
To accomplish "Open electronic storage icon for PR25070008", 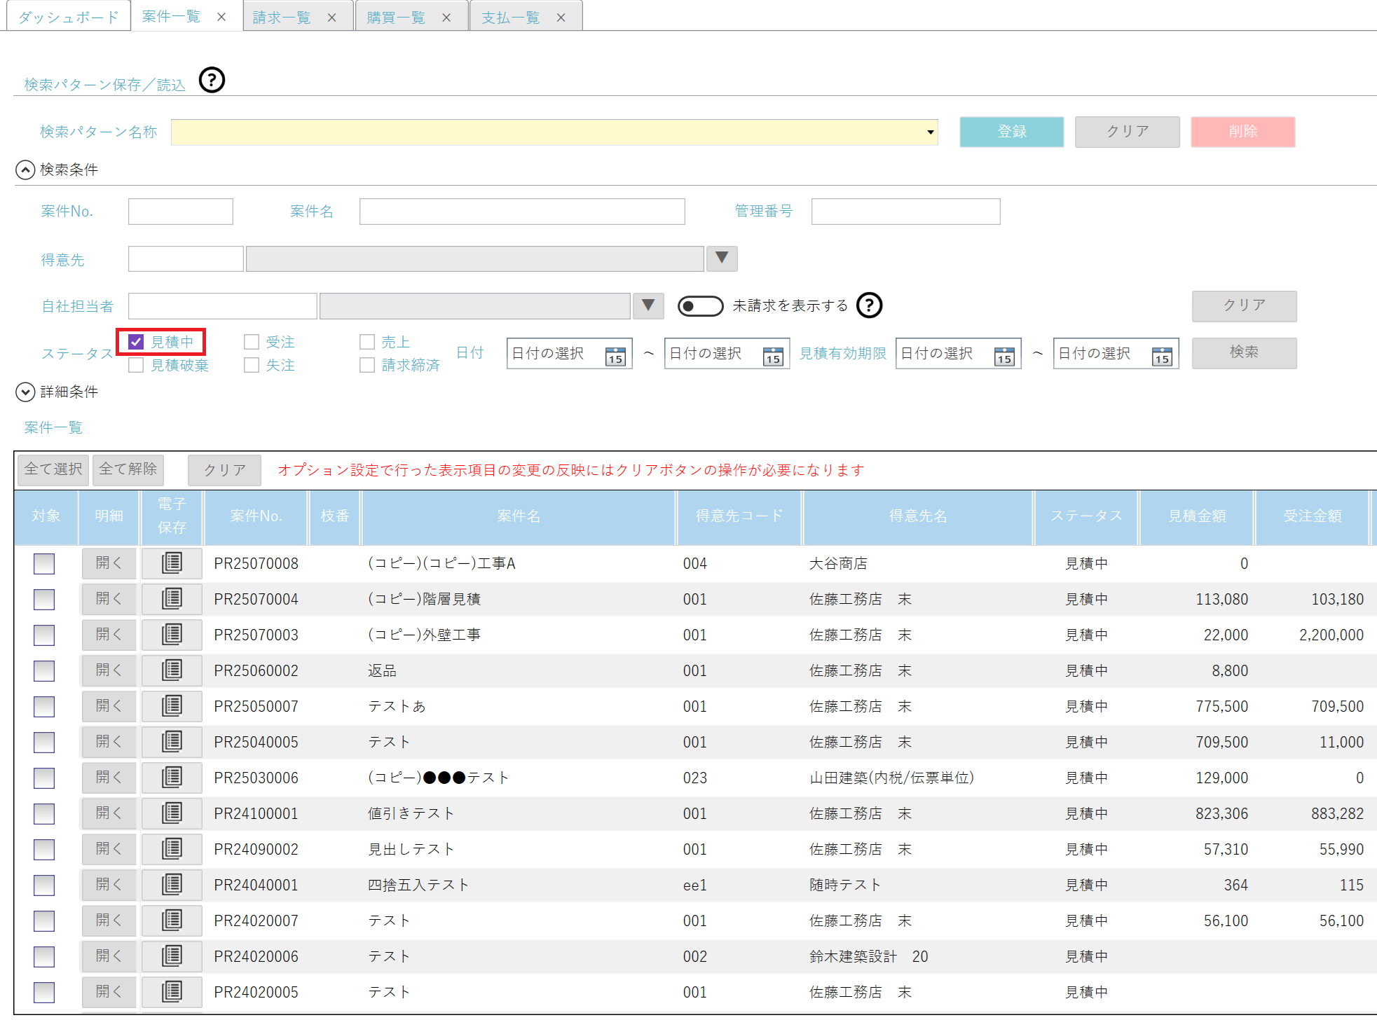I will tap(172, 563).
